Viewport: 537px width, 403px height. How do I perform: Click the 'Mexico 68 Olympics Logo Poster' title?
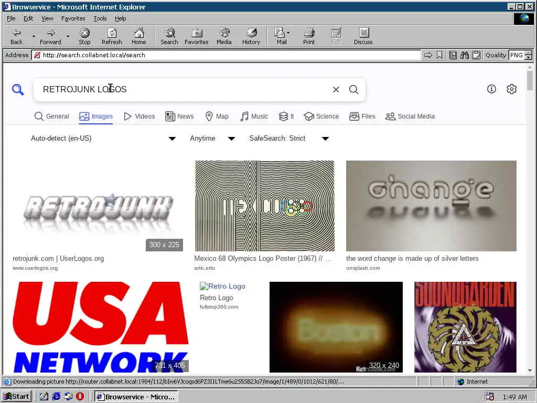coord(263,259)
